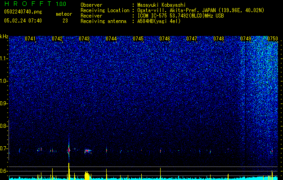
Task: Click the meteor count label
Action: pos(64,14)
